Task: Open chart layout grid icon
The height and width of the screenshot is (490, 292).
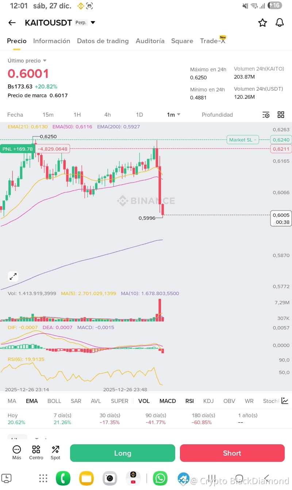Action: coord(281,115)
